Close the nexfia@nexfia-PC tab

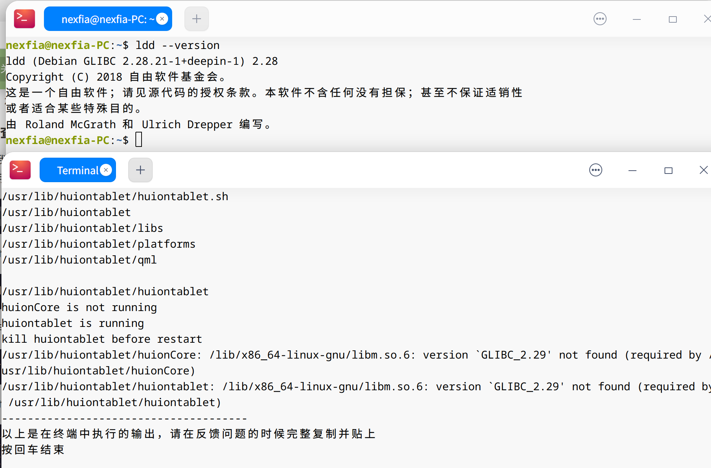pyautogui.click(x=162, y=19)
